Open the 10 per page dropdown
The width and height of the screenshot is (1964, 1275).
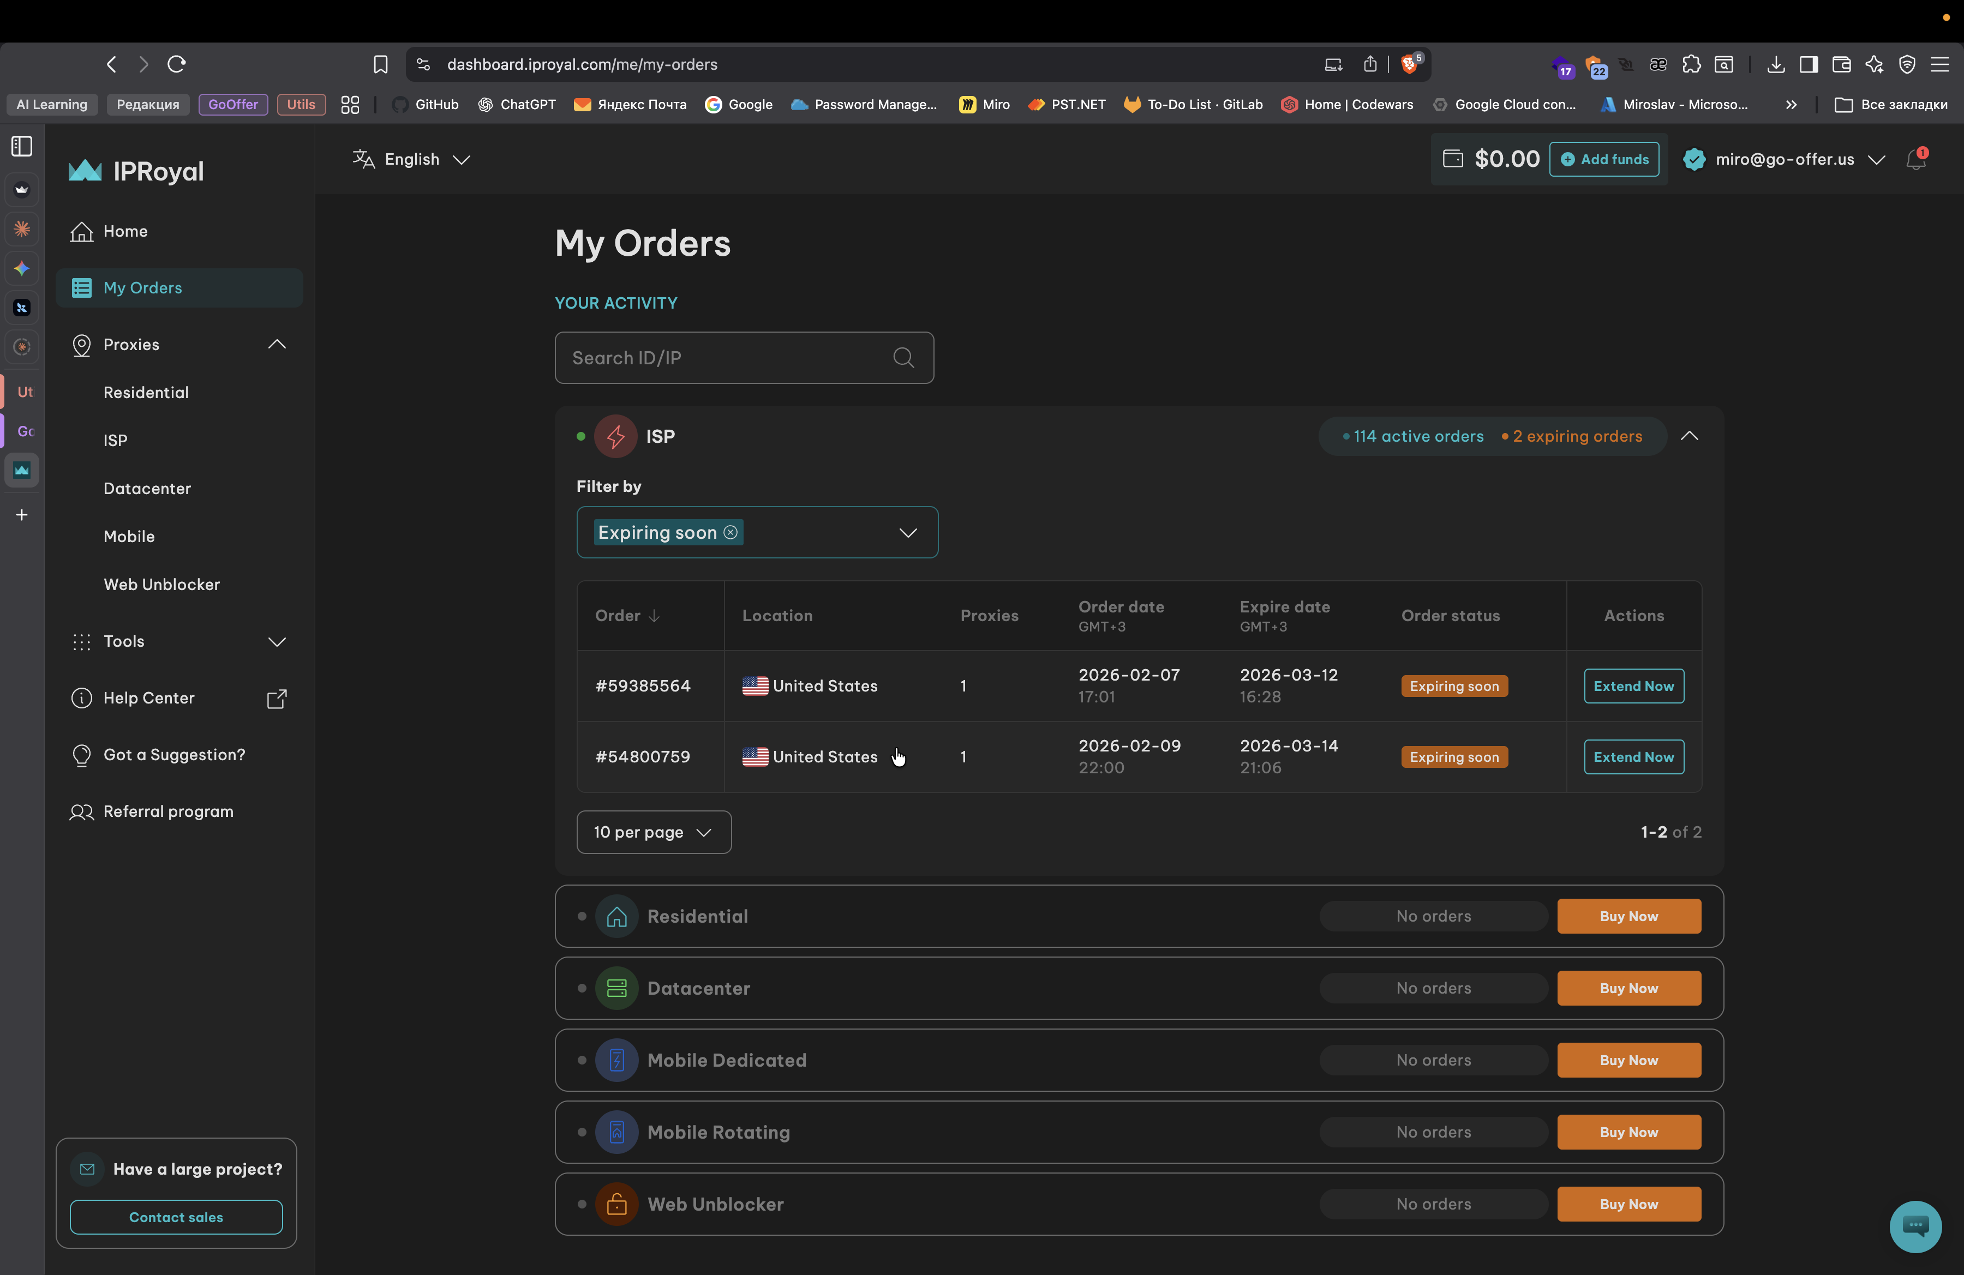tap(654, 832)
